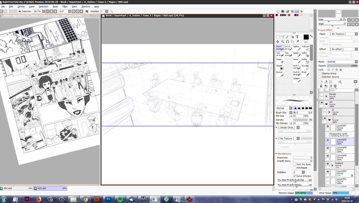Image resolution: width=359 pixels, height=203 pixels.
Task: Hide Layer647 with its eye icon
Action: 328,126
